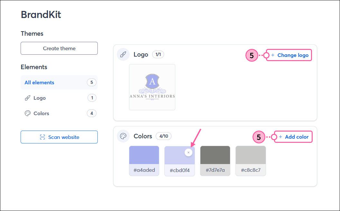Click the Scan website button
340x211 pixels.
click(59, 137)
